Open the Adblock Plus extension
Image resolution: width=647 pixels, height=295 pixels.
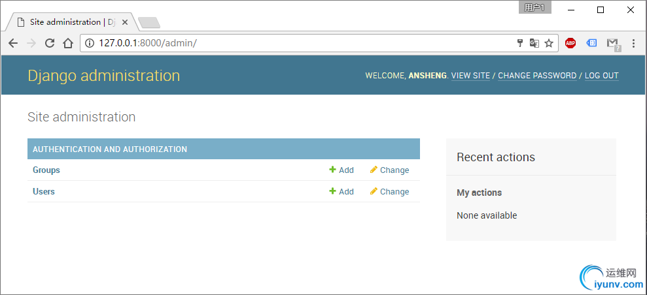(570, 43)
